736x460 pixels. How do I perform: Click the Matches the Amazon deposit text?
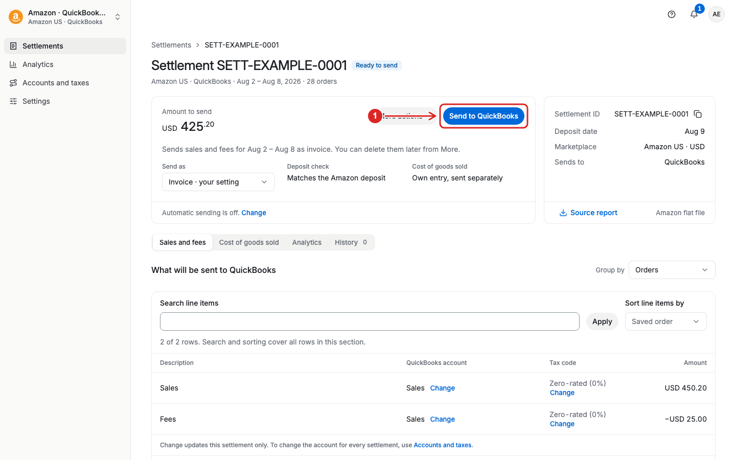(x=336, y=178)
